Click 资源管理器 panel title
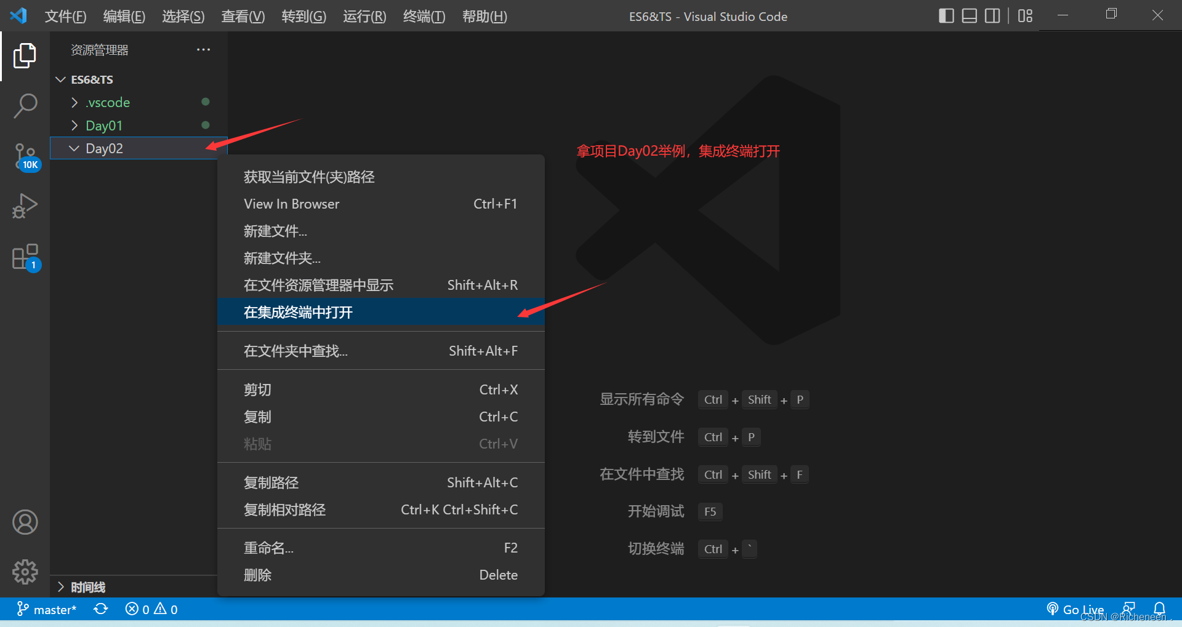The width and height of the screenshot is (1182, 627). [99, 50]
